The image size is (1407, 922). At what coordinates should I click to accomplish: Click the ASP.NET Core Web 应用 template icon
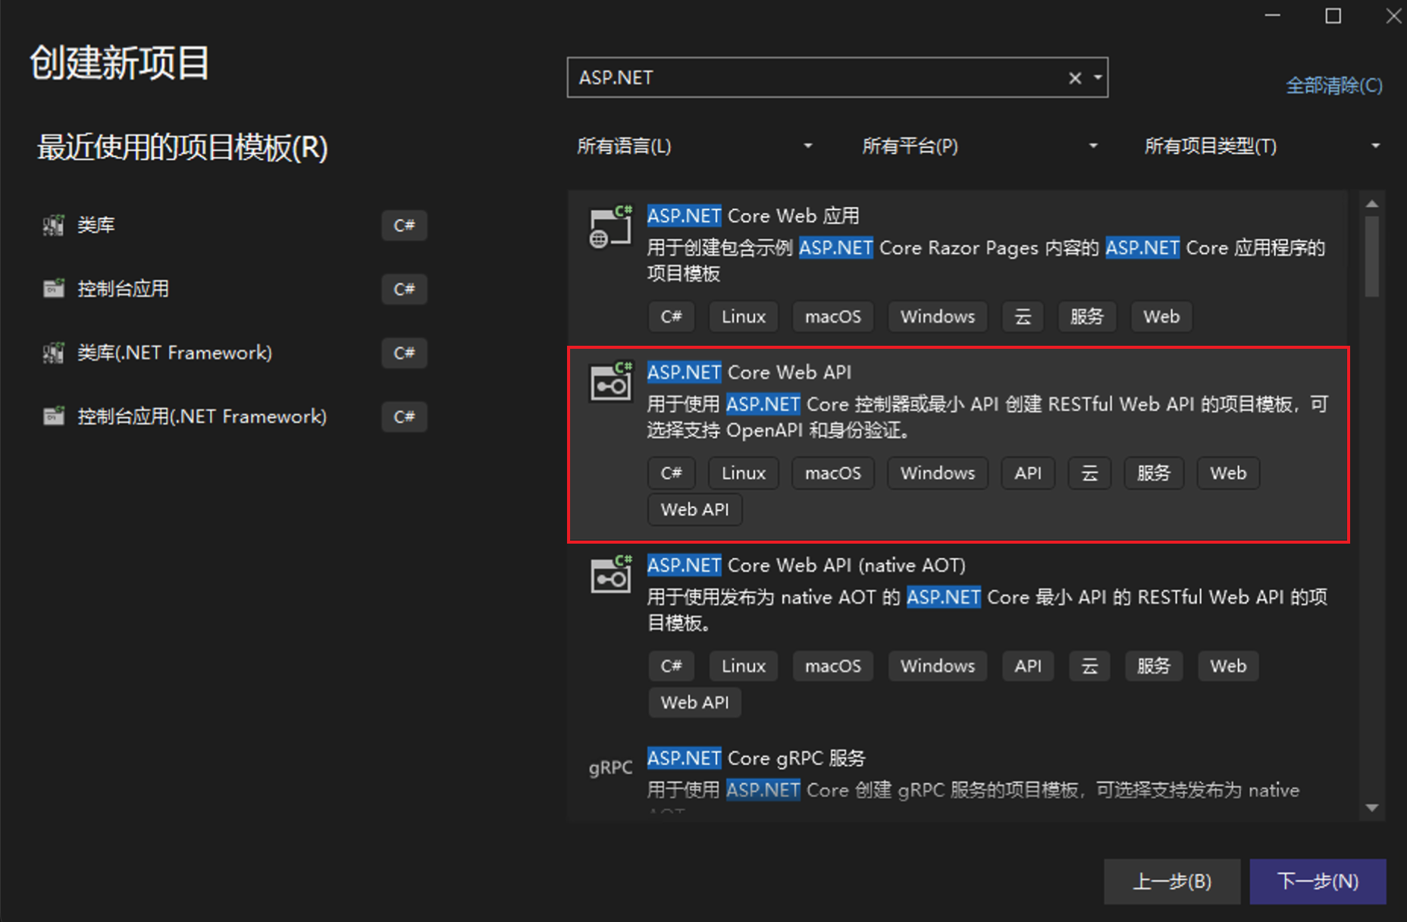610,227
